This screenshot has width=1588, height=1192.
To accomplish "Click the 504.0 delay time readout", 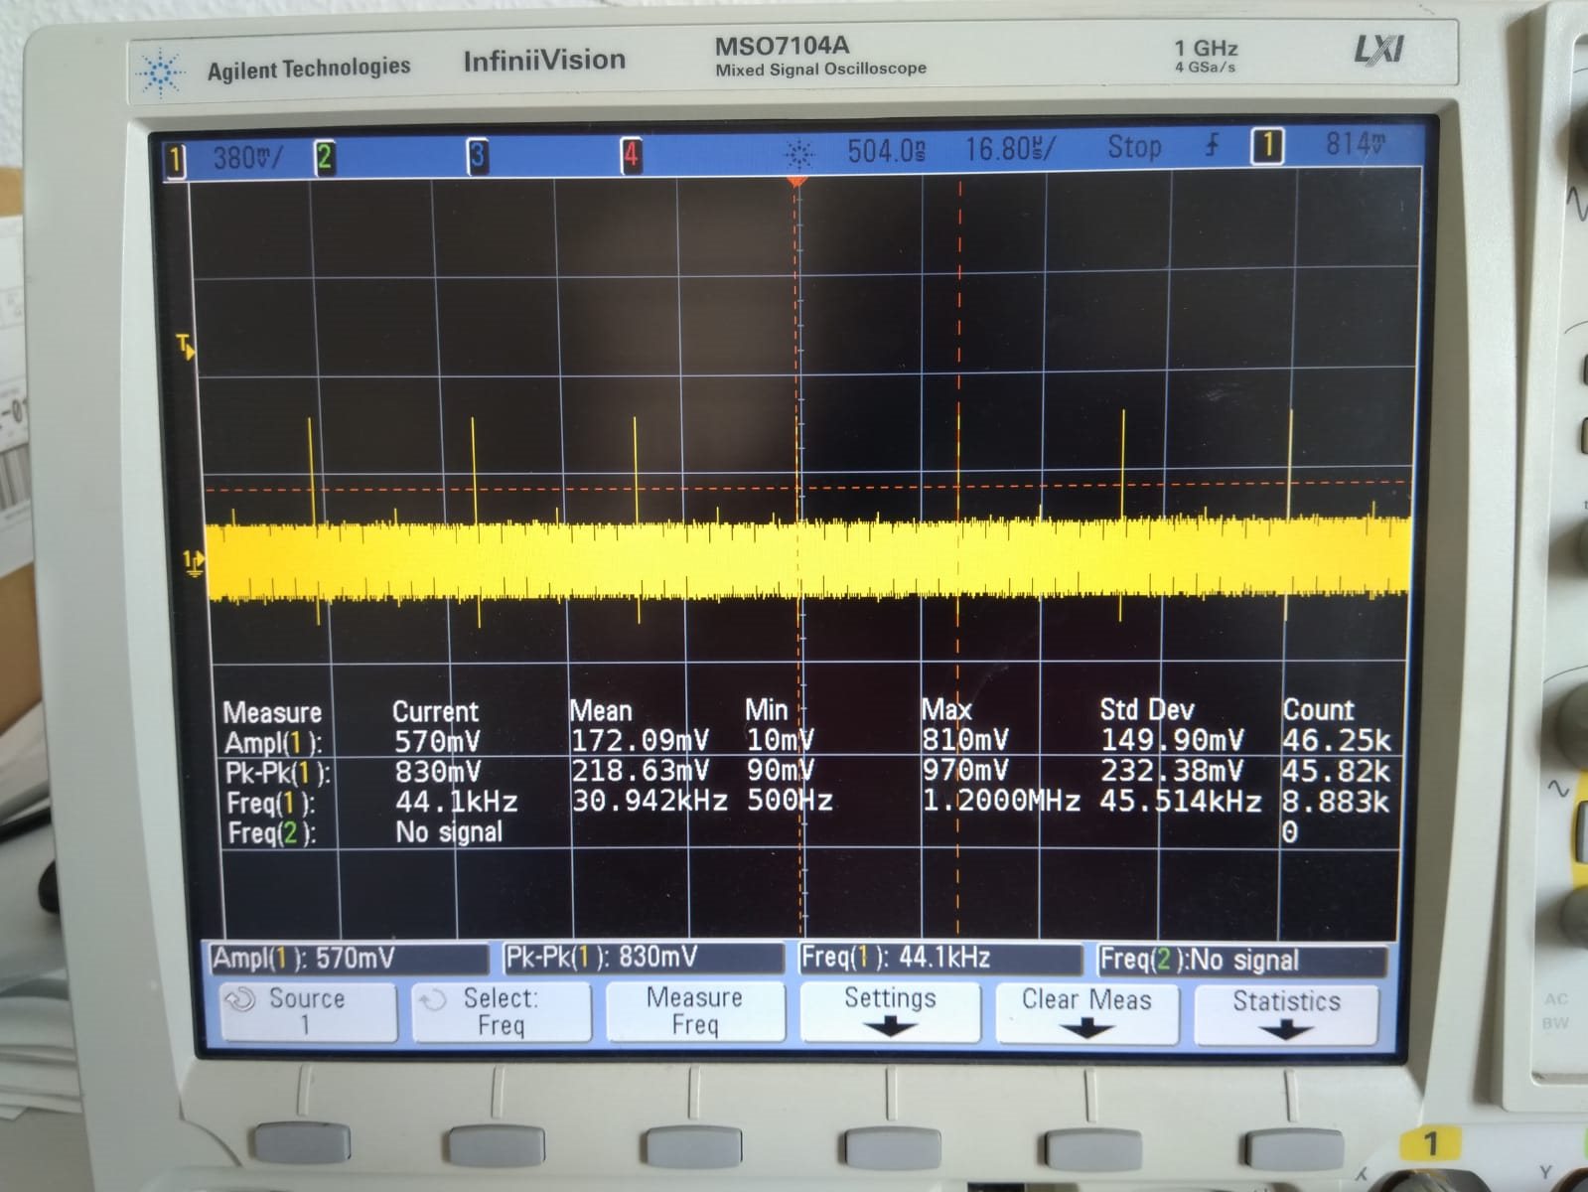I will (887, 151).
